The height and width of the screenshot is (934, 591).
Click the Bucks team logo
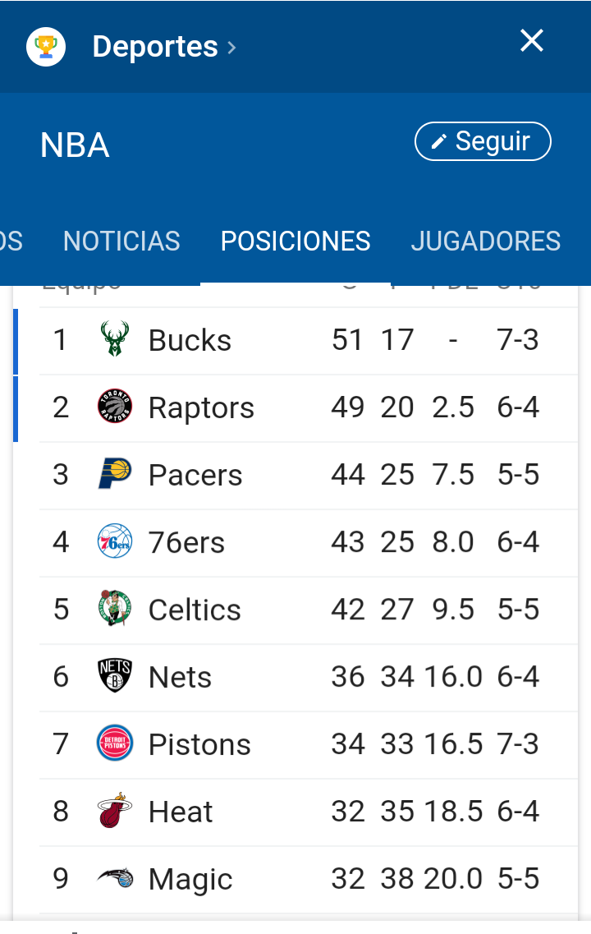(115, 339)
